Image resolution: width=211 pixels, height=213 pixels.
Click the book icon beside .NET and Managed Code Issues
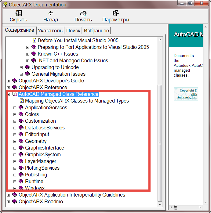click(x=34, y=60)
